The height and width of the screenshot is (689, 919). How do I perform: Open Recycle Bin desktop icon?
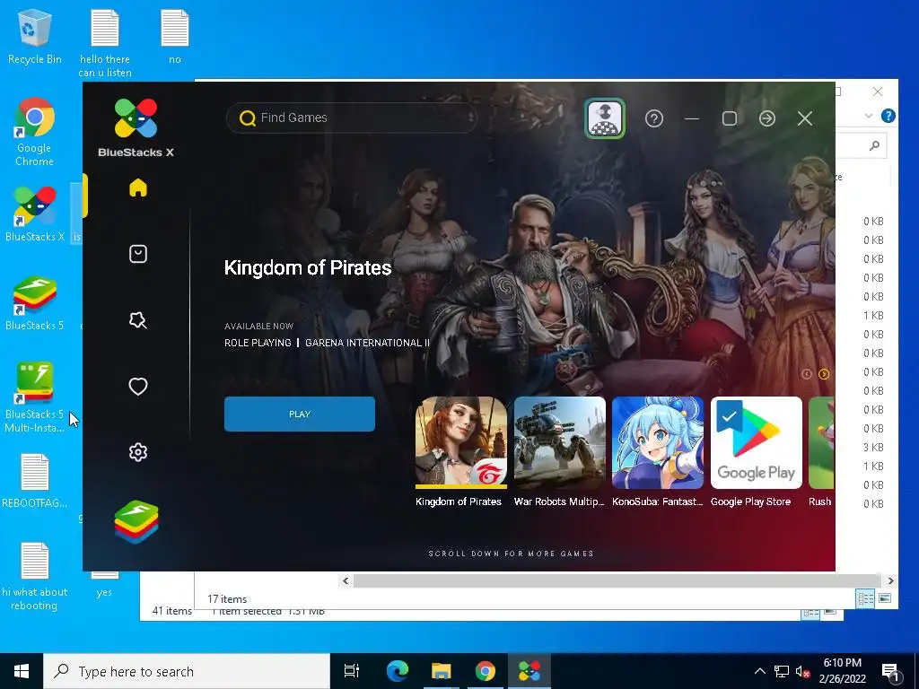(x=34, y=37)
